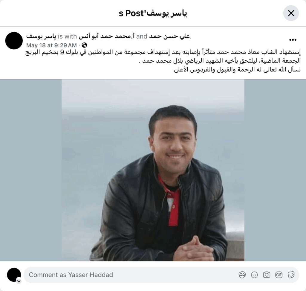Screen dimensions: 306x291
Task: Click the Comment as Yasser Haddad field
Action: pyautogui.click(x=161, y=275)
